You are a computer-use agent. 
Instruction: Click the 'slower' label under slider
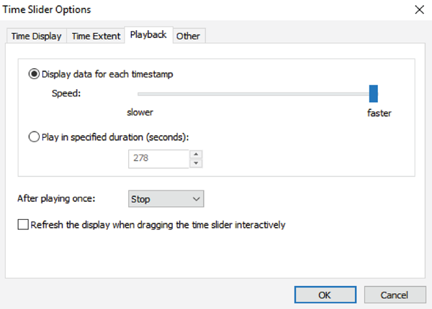click(140, 112)
